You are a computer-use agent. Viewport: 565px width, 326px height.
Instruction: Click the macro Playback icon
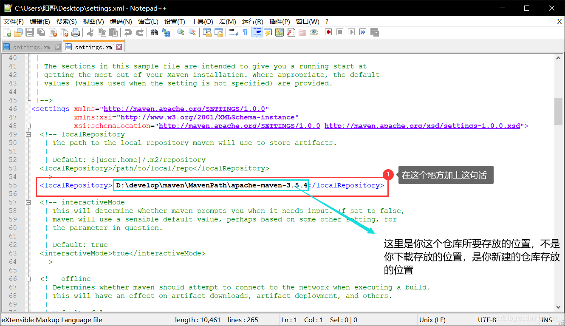point(351,32)
